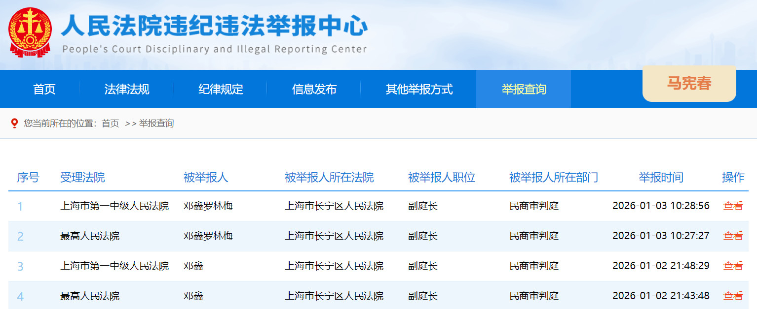Click the 举报时间 column header
Viewport: 757px width, 309px height.
(x=661, y=178)
